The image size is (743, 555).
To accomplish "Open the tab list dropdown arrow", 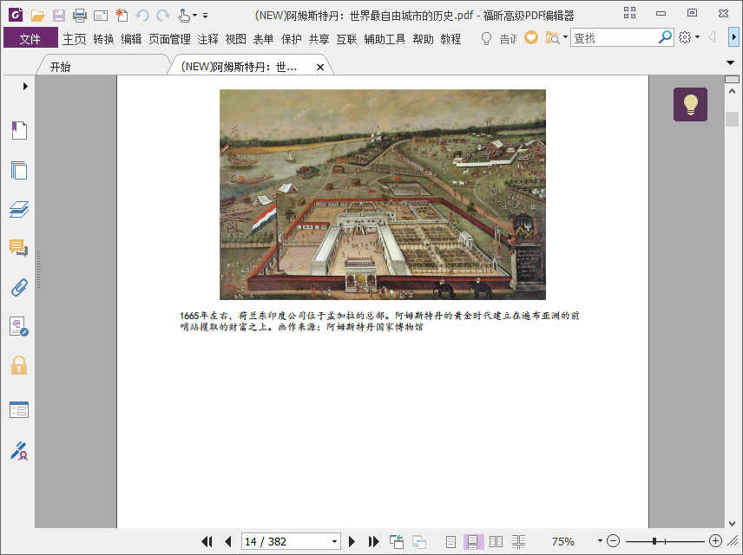I will click(730, 62).
